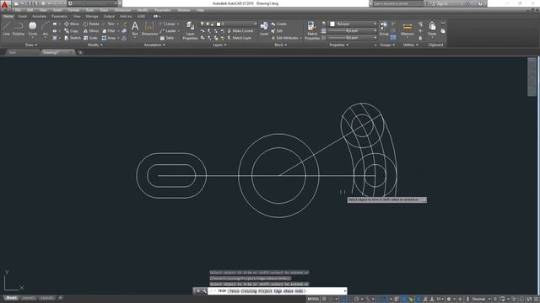Click the Stretch tool
540x303 pixels.
coord(73,38)
